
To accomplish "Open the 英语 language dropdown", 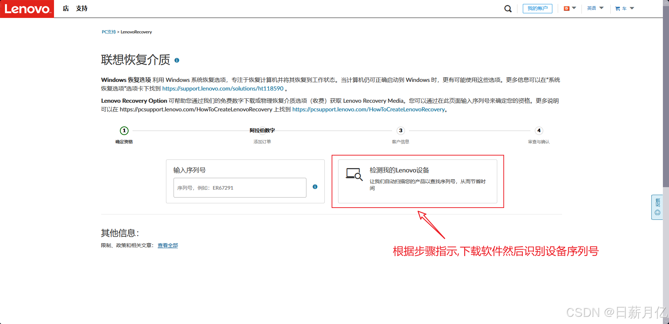I will (x=595, y=8).
